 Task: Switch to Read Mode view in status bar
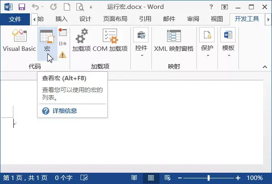134,178
